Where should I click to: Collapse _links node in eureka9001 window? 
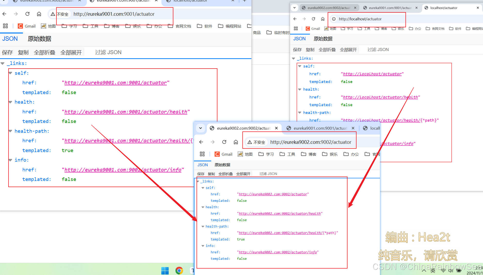(x=3, y=63)
